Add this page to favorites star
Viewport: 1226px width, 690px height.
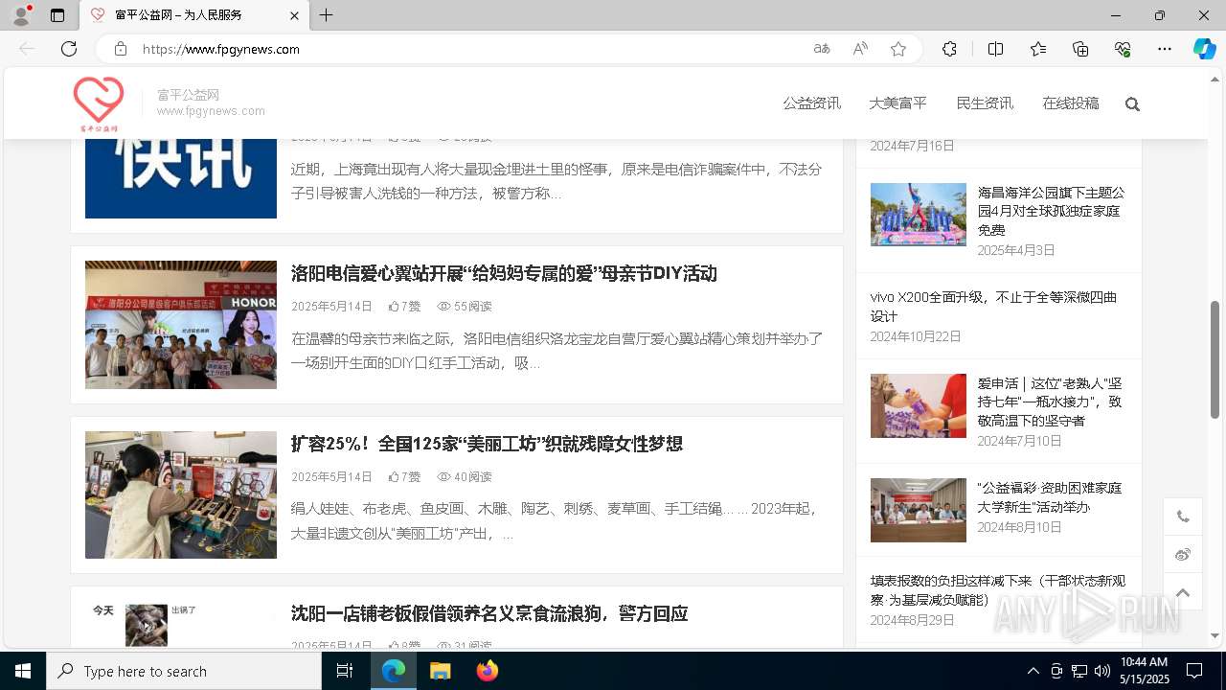tap(898, 49)
